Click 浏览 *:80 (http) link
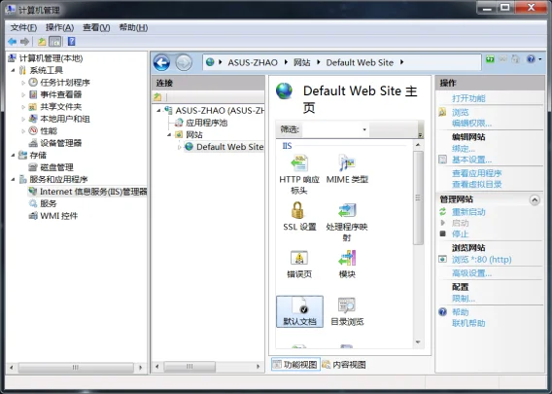 [482, 260]
